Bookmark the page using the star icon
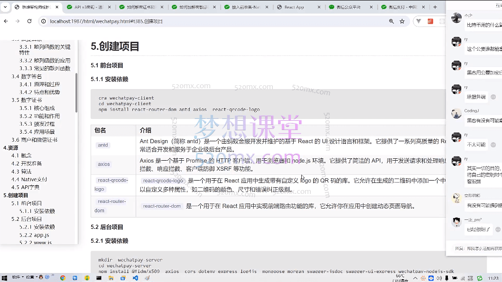The width and height of the screenshot is (502, 282). pyautogui.click(x=402, y=21)
